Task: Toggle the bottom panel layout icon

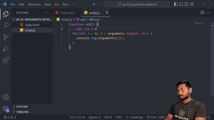Action: point(181,4)
